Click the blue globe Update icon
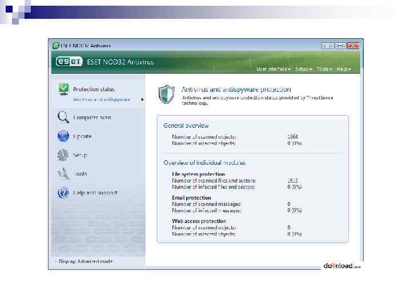 (x=63, y=136)
